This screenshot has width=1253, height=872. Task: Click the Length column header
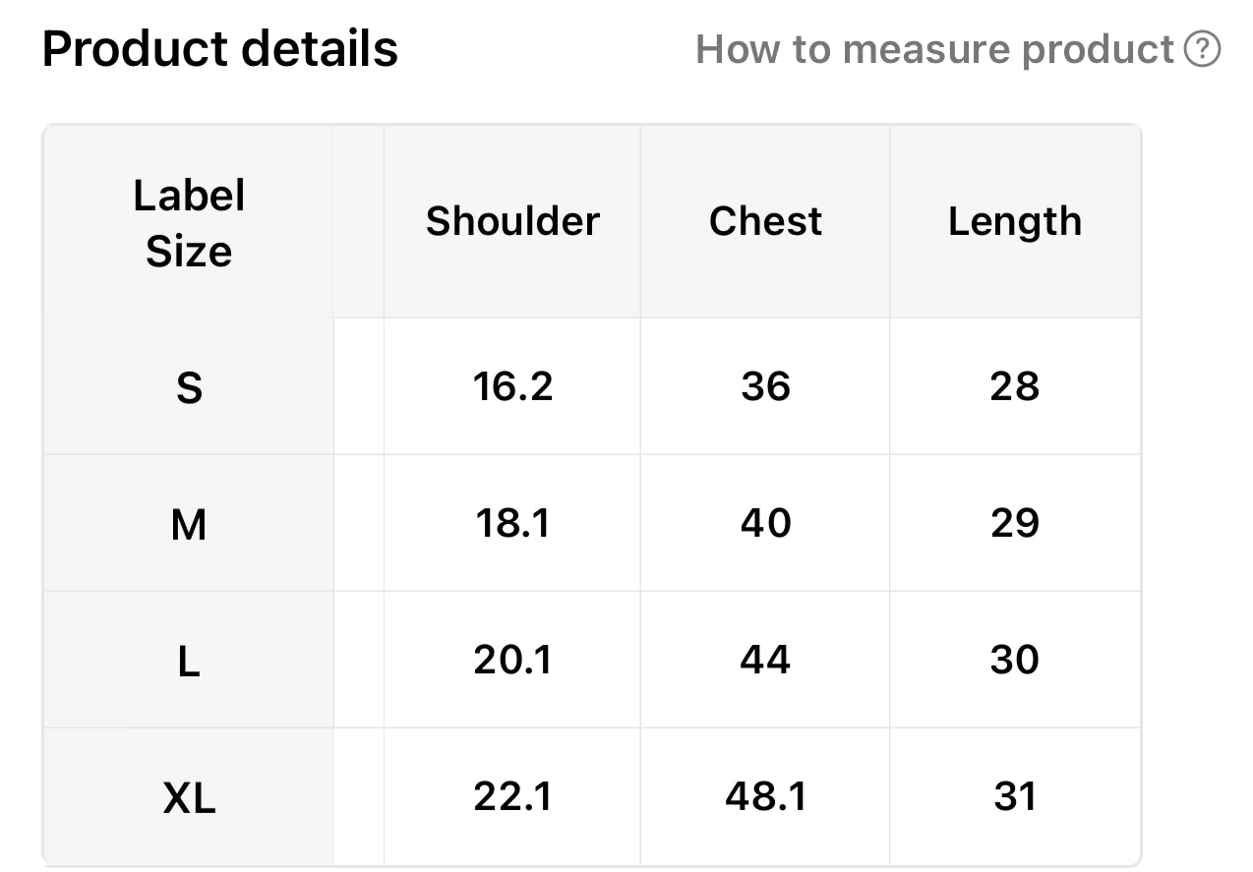point(1015,222)
